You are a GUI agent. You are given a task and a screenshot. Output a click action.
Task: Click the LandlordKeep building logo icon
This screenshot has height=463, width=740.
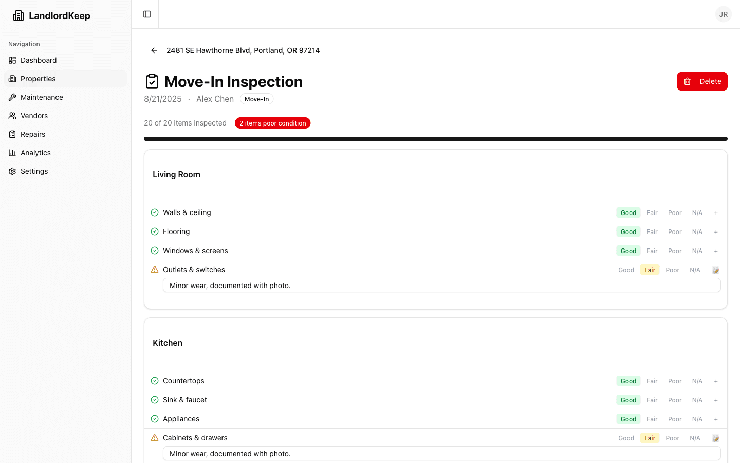(18, 15)
